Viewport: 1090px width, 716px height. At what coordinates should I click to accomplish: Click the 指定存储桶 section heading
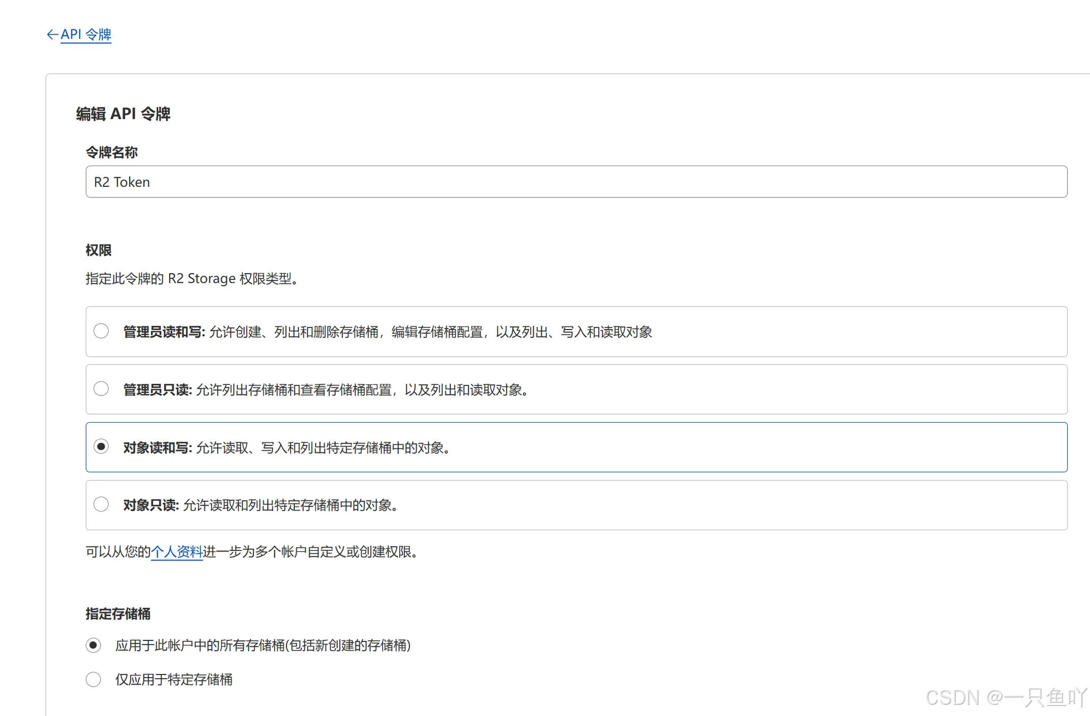[x=118, y=614]
